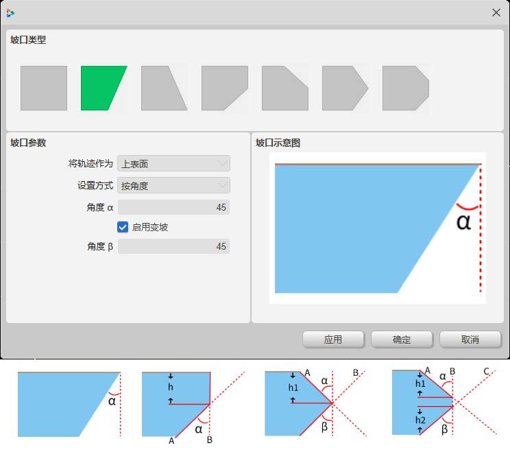Select the double-chamfer with flat groove icon
Image resolution: width=510 pixels, height=452 pixels.
point(405,88)
